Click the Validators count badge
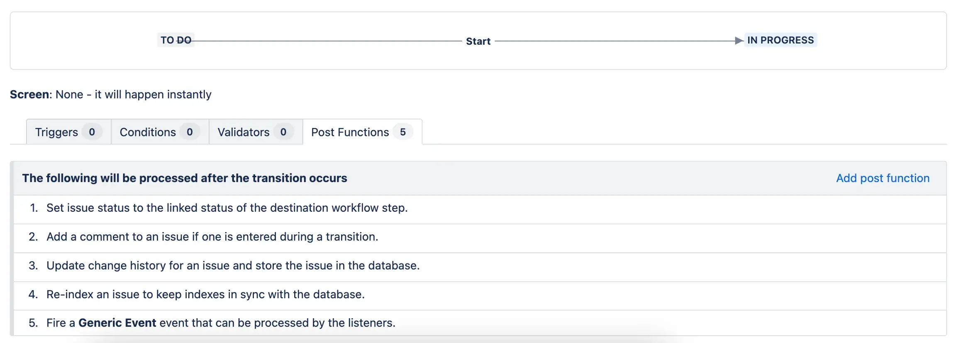 coord(283,132)
